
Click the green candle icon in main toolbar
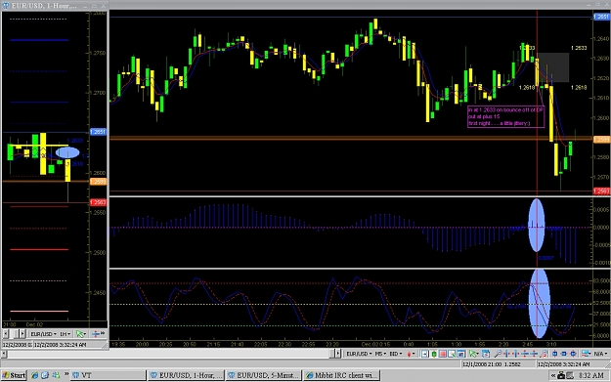(434, 354)
